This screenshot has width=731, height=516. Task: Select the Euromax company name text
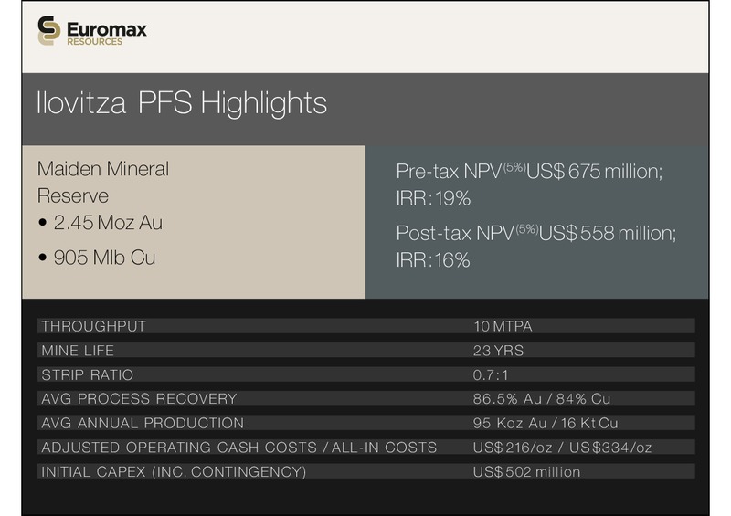pyautogui.click(x=107, y=29)
